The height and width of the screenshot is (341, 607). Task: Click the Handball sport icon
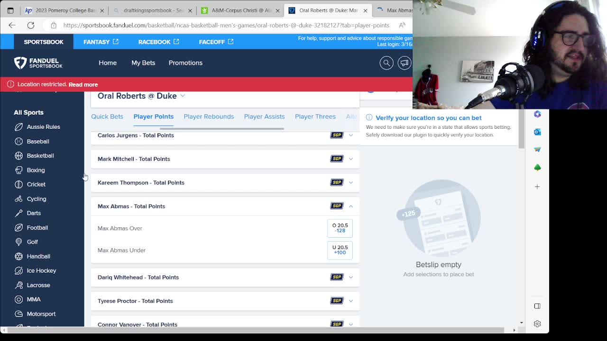click(x=18, y=256)
